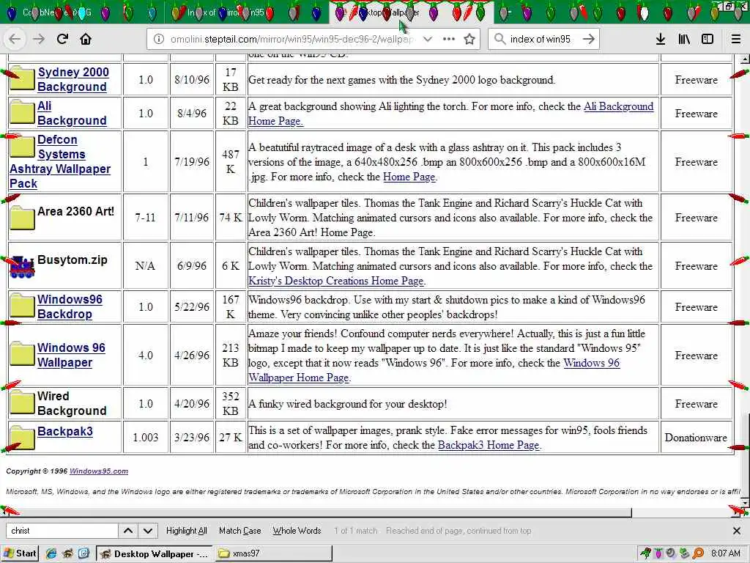The height and width of the screenshot is (563, 750).
Task: Open the Backpak3 download link
Action: coord(65,431)
